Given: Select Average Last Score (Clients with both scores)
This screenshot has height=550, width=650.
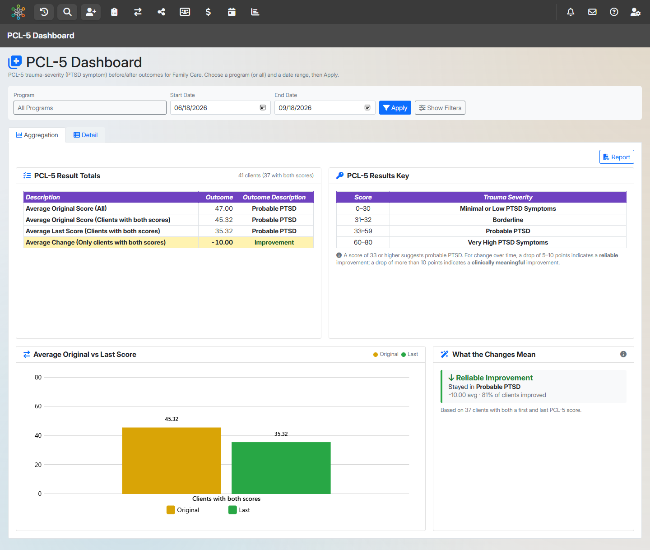Looking at the screenshot, I should pos(168,231).
